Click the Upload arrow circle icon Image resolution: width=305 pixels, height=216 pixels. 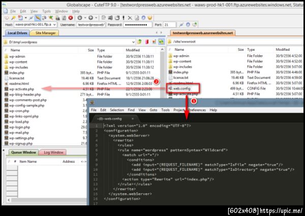click(x=90, y=18)
